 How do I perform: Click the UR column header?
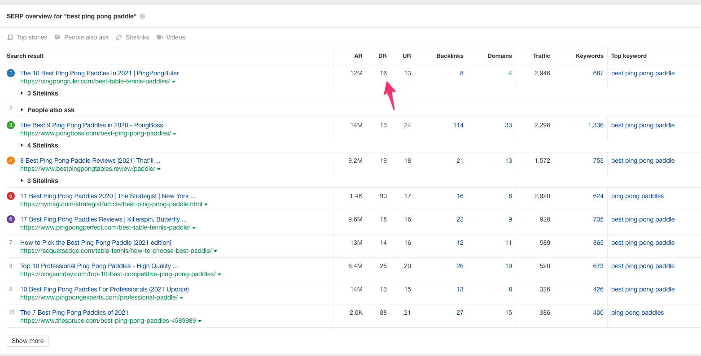407,56
